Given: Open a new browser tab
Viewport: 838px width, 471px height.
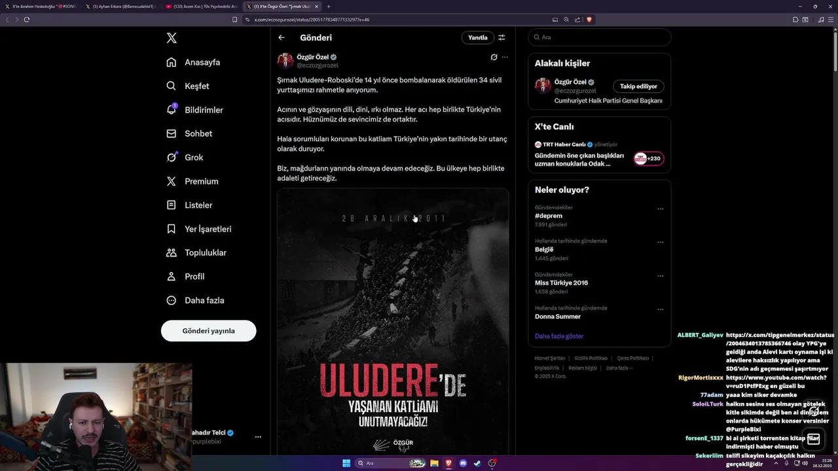Looking at the screenshot, I should click(x=329, y=7).
